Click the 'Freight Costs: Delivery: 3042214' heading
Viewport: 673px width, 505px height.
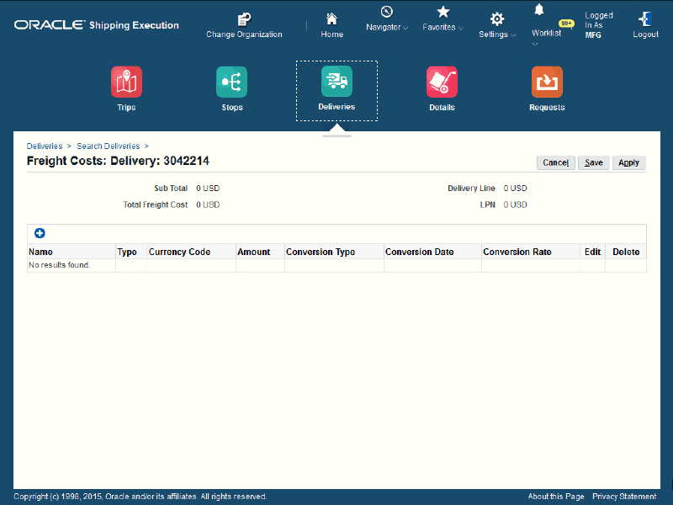tap(118, 161)
